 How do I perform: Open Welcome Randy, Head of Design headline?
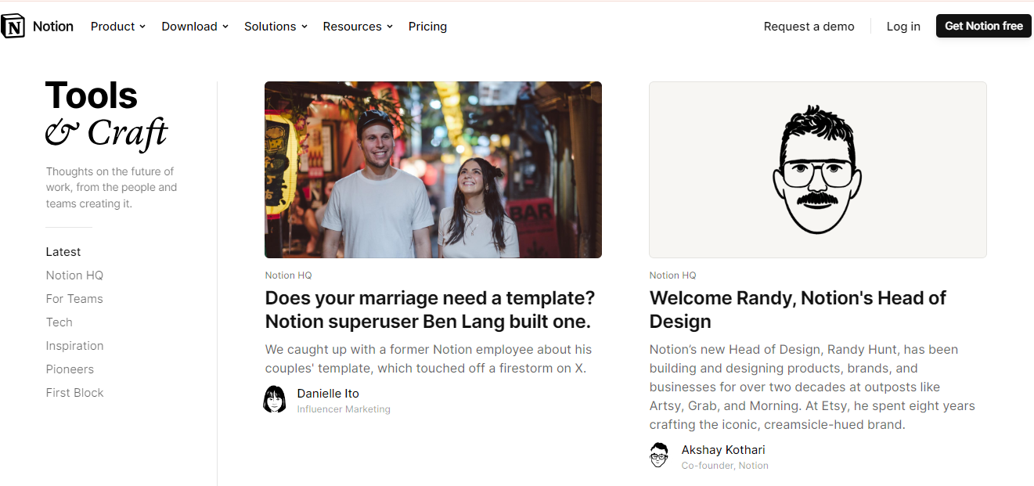(x=798, y=310)
